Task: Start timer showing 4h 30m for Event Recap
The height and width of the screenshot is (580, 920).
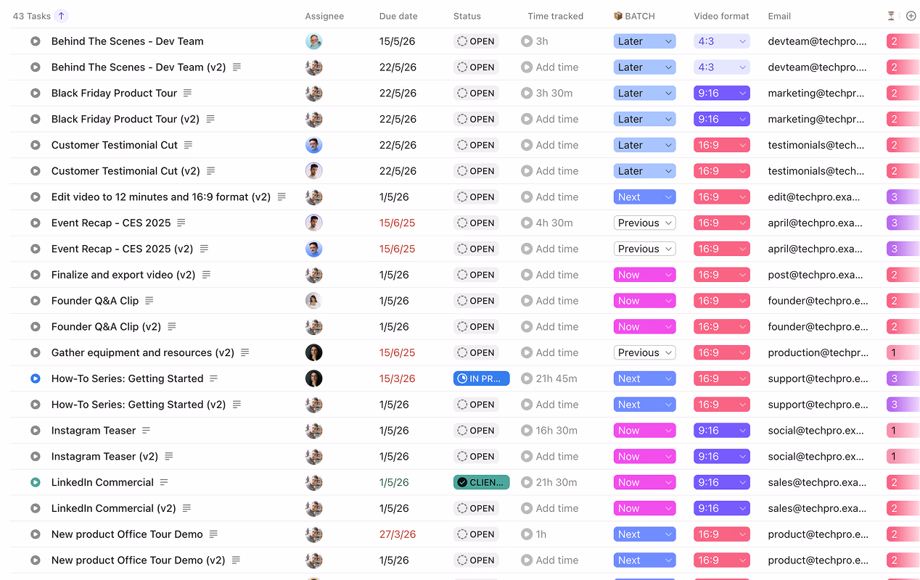Action: [x=527, y=223]
